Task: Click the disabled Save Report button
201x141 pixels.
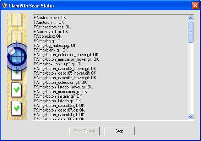Action: (85, 131)
